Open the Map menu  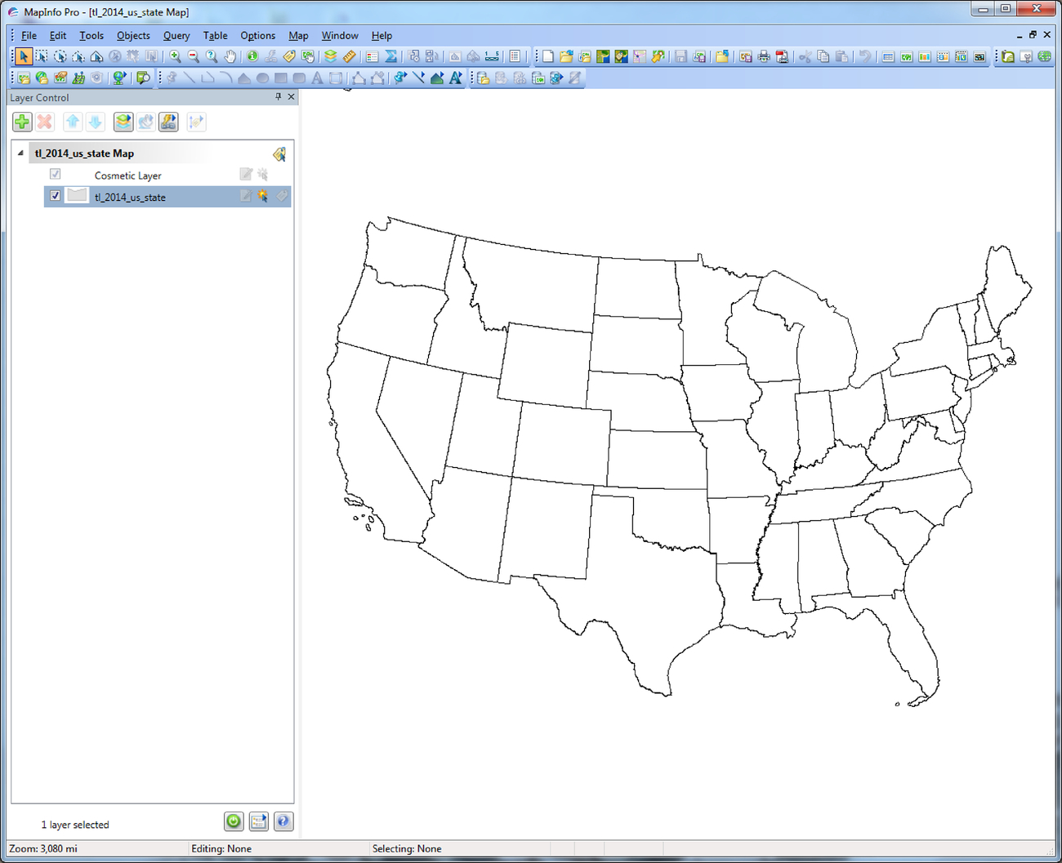click(x=298, y=35)
